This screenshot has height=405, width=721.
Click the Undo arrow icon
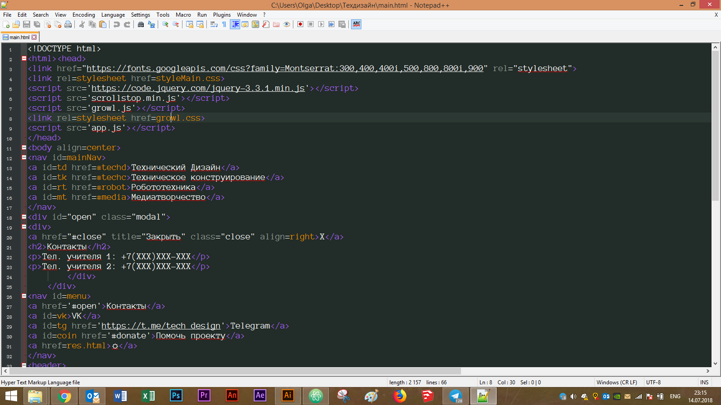click(x=117, y=24)
